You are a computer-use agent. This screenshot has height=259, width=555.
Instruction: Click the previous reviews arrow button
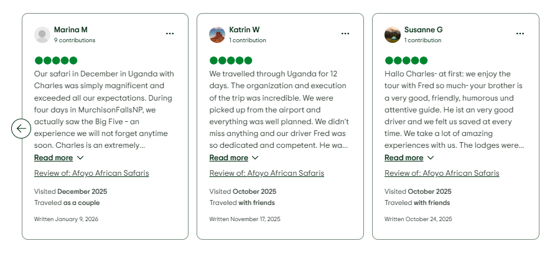[21, 129]
